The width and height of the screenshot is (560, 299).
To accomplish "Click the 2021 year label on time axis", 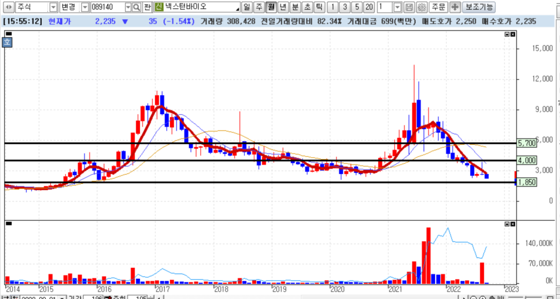I will point(395,288).
